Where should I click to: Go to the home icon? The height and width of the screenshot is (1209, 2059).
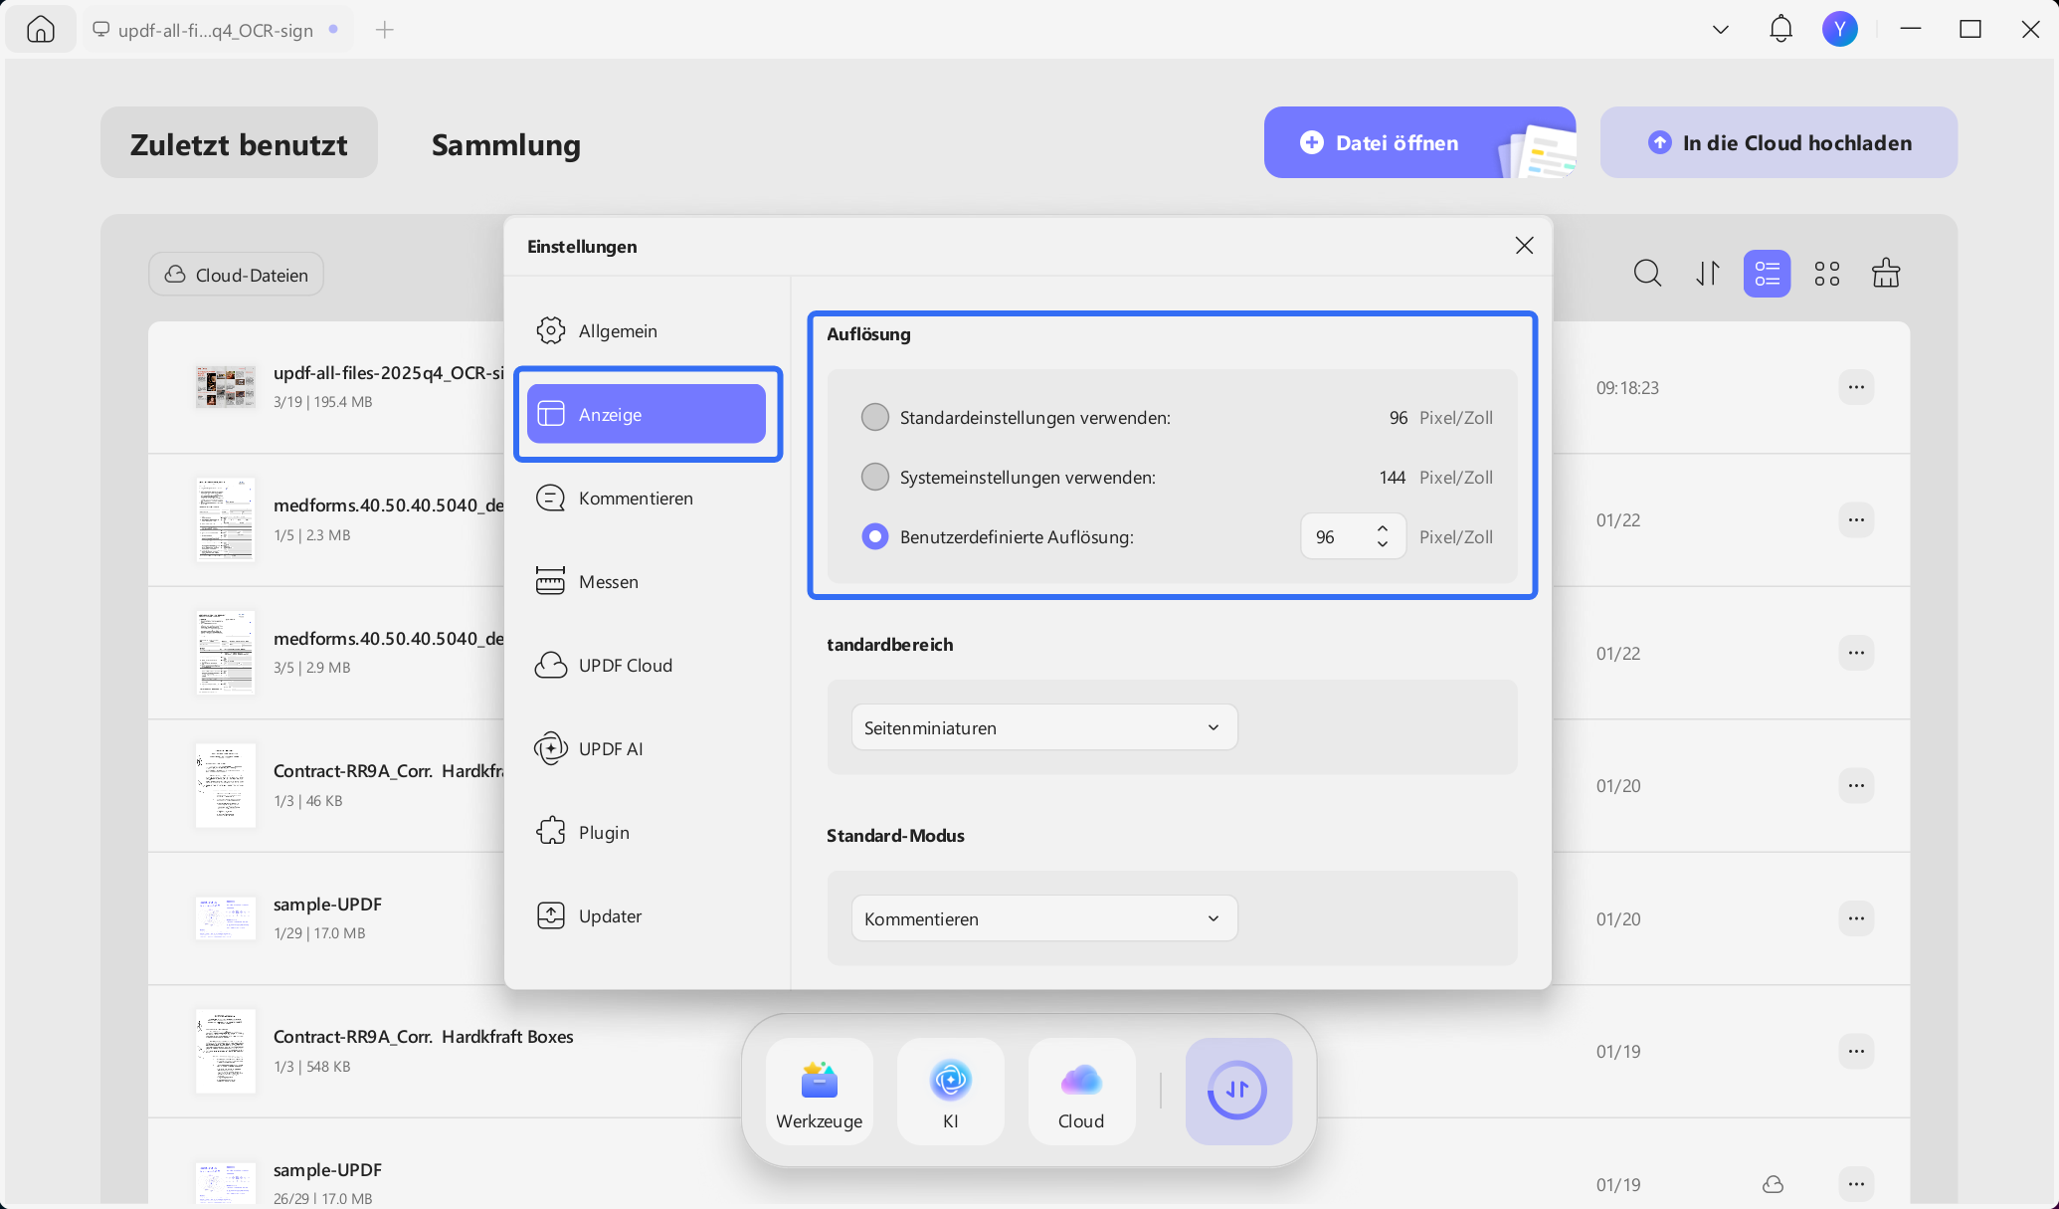point(41,30)
